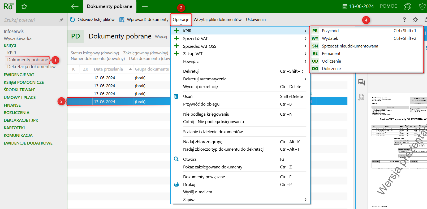Sort by Data przesłania column header
This screenshot has height=209, width=427.
108,69
